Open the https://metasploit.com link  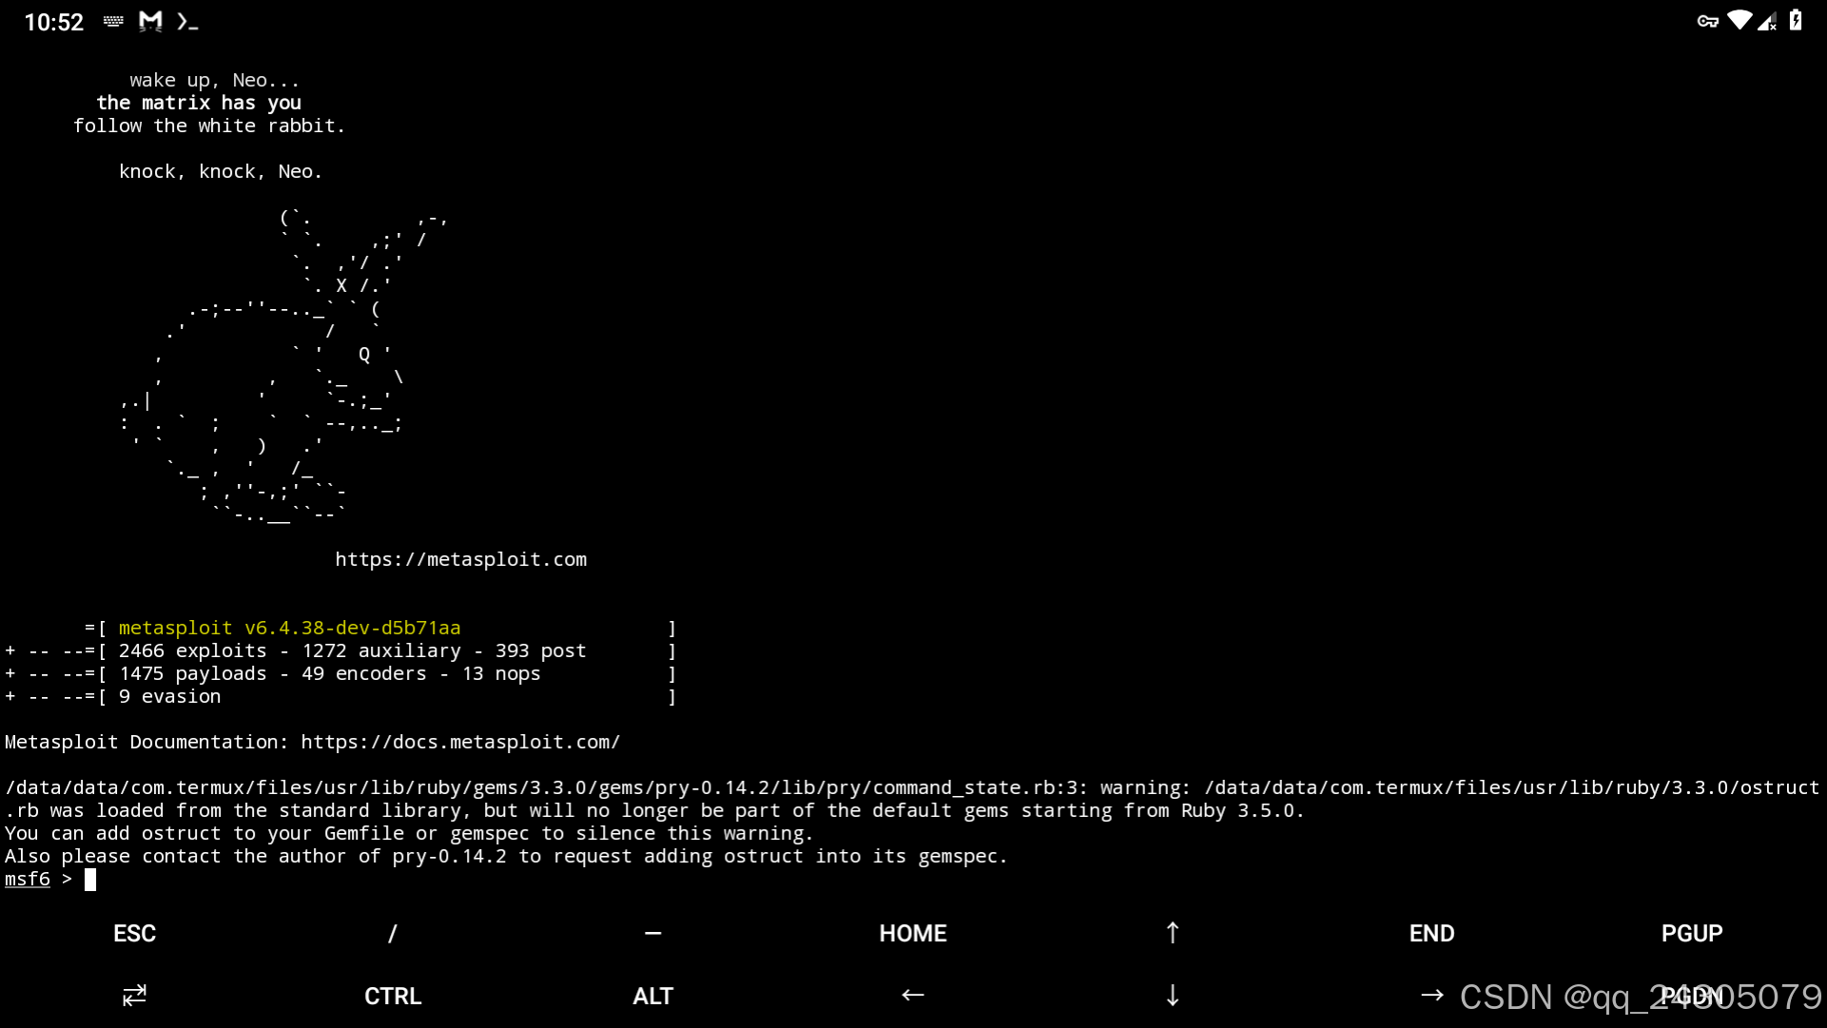pyautogui.click(x=460, y=560)
